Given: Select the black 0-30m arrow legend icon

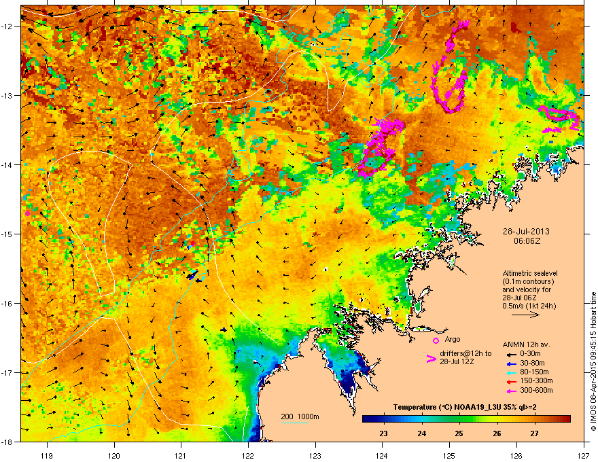Looking at the screenshot, I should tap(511, 355).
